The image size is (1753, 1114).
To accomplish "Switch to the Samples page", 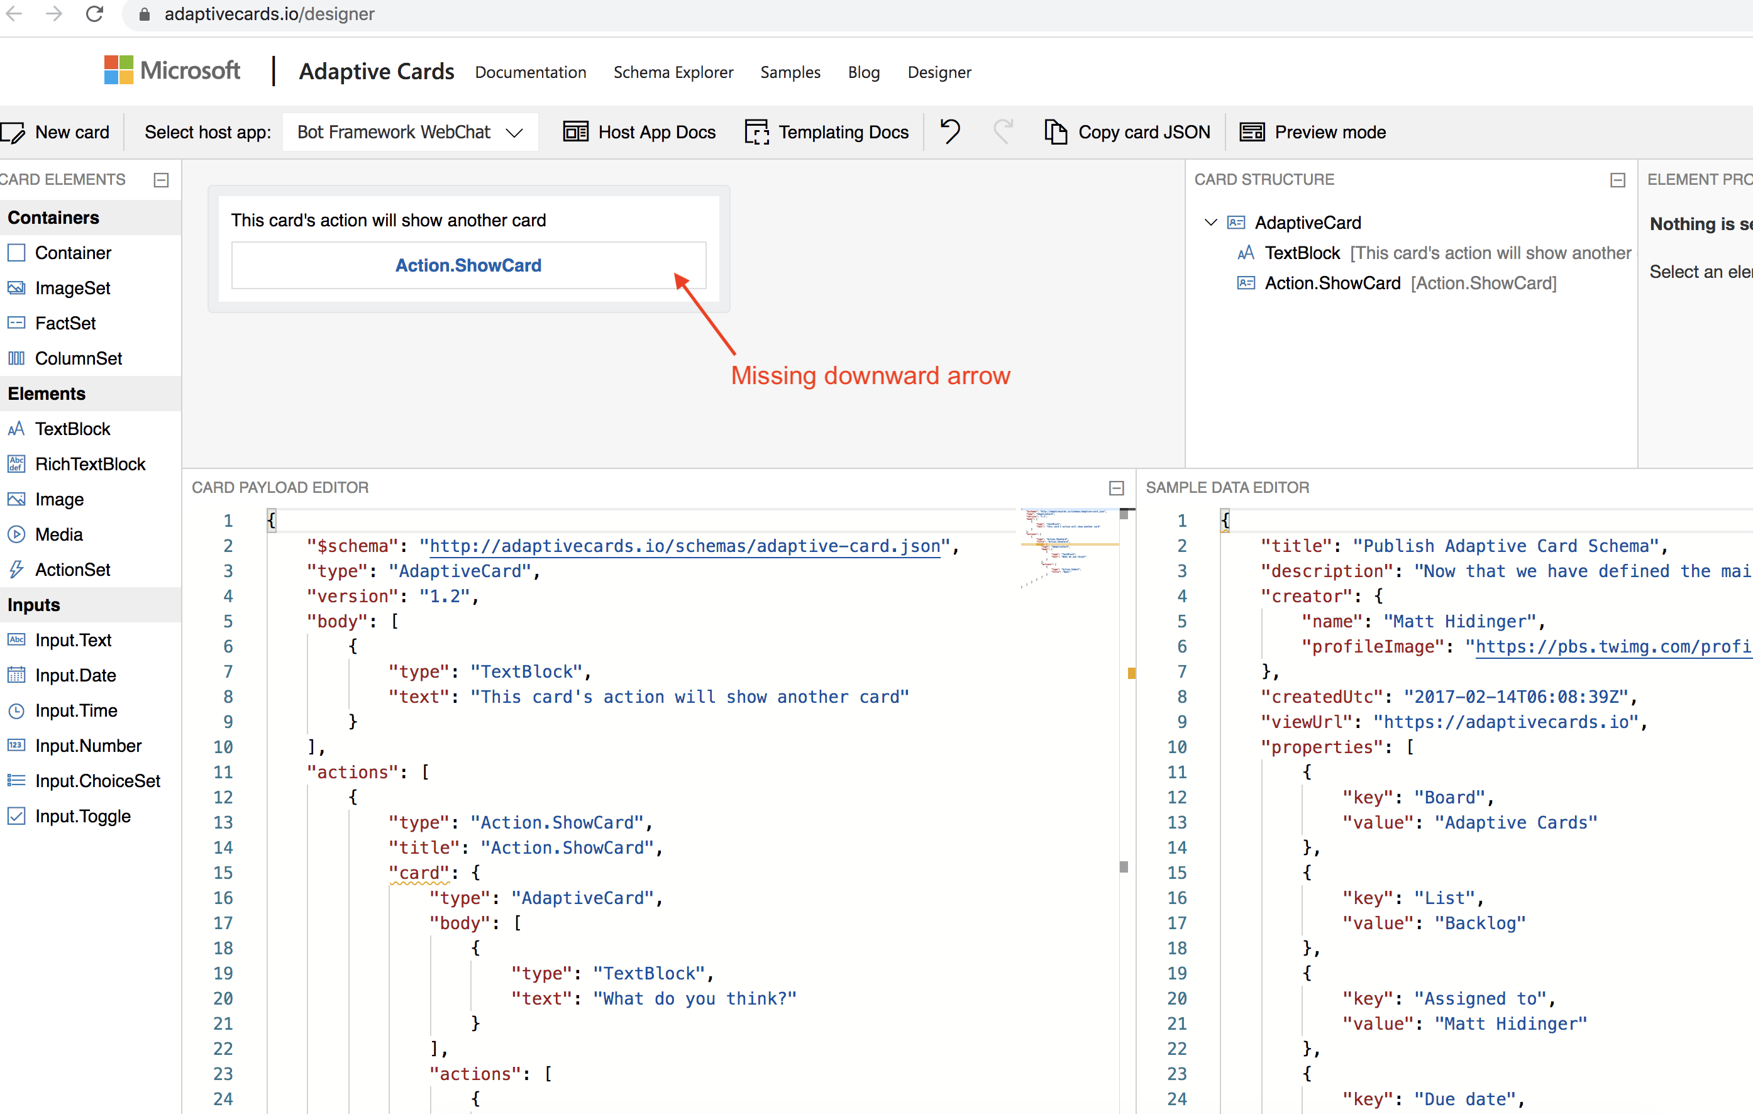I will (x=790, y=72).
